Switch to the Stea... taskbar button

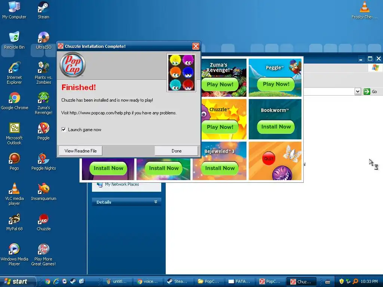(x=178, y=281)
